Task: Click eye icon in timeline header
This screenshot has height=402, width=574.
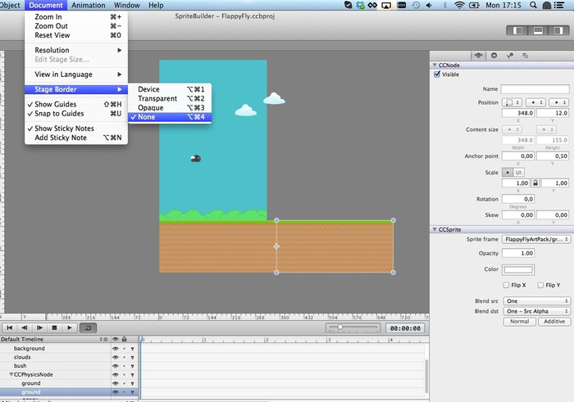Action: pos(116,339)
